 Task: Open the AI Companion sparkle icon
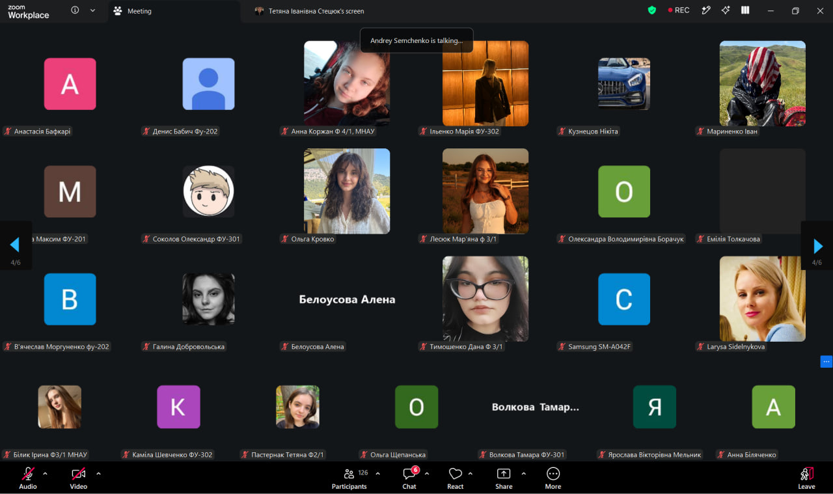point(726,10)
